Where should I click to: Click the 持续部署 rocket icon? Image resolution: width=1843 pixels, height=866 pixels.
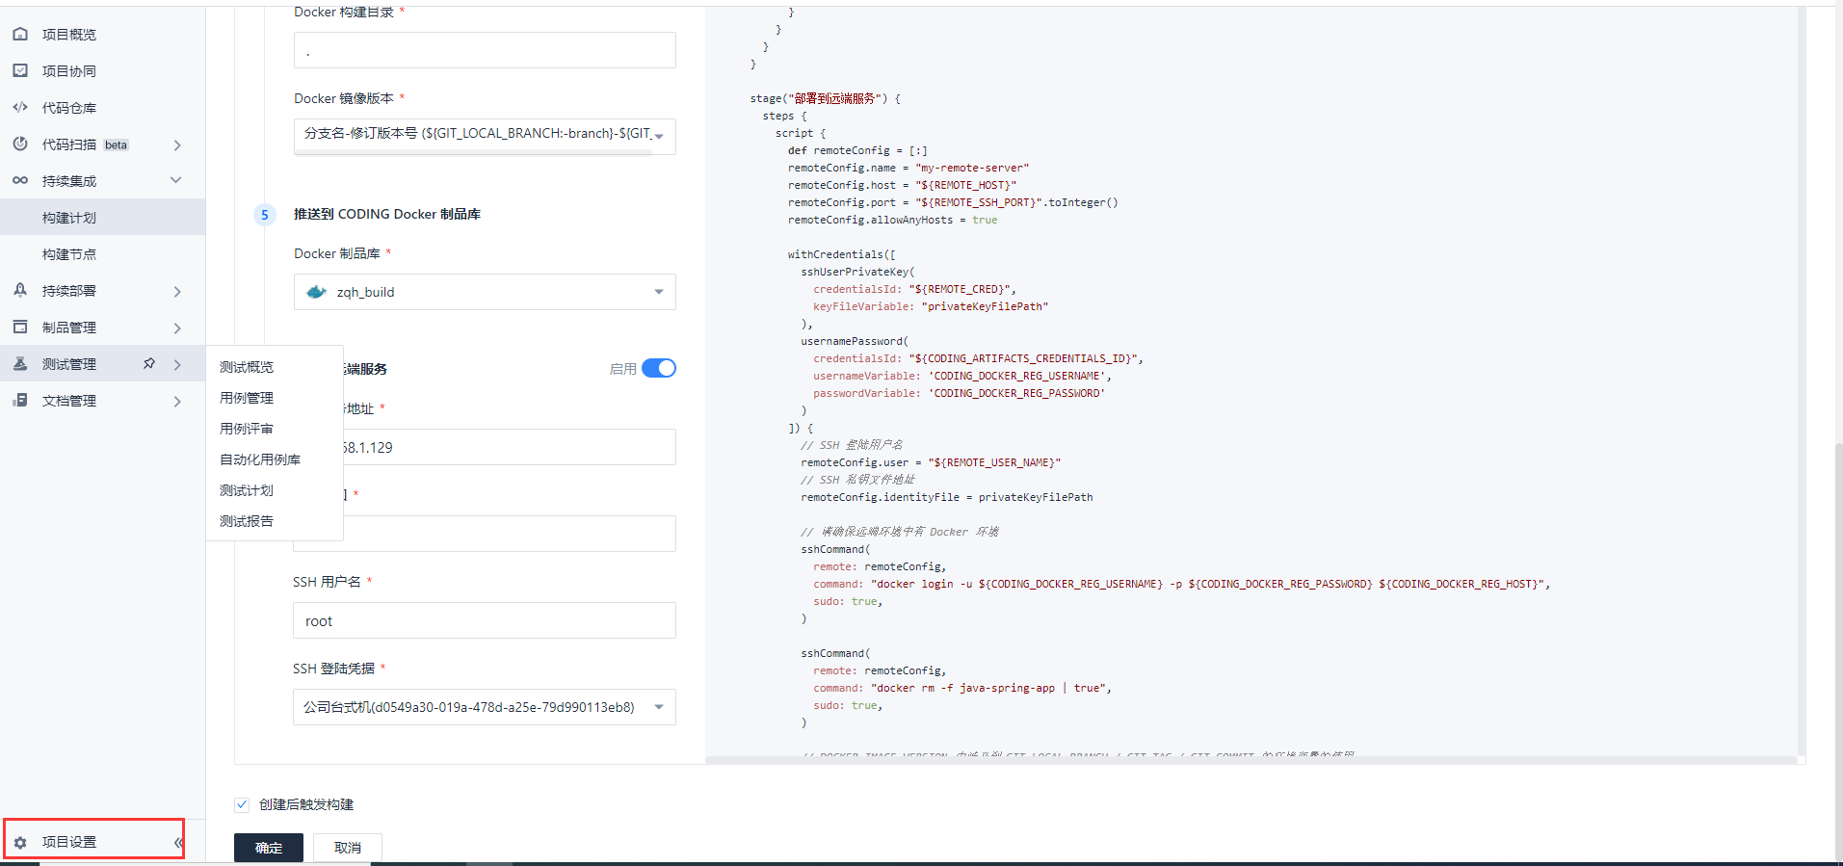(20, 290)
